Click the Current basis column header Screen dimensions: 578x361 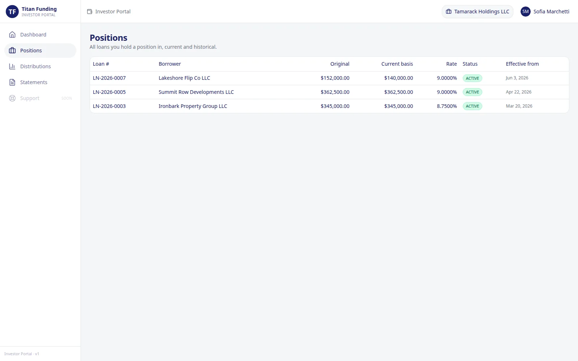397,64
